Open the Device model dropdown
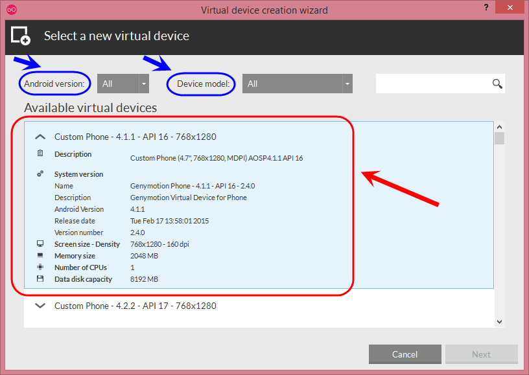This screenshot has height=375, width=529. tap(298, 84)
